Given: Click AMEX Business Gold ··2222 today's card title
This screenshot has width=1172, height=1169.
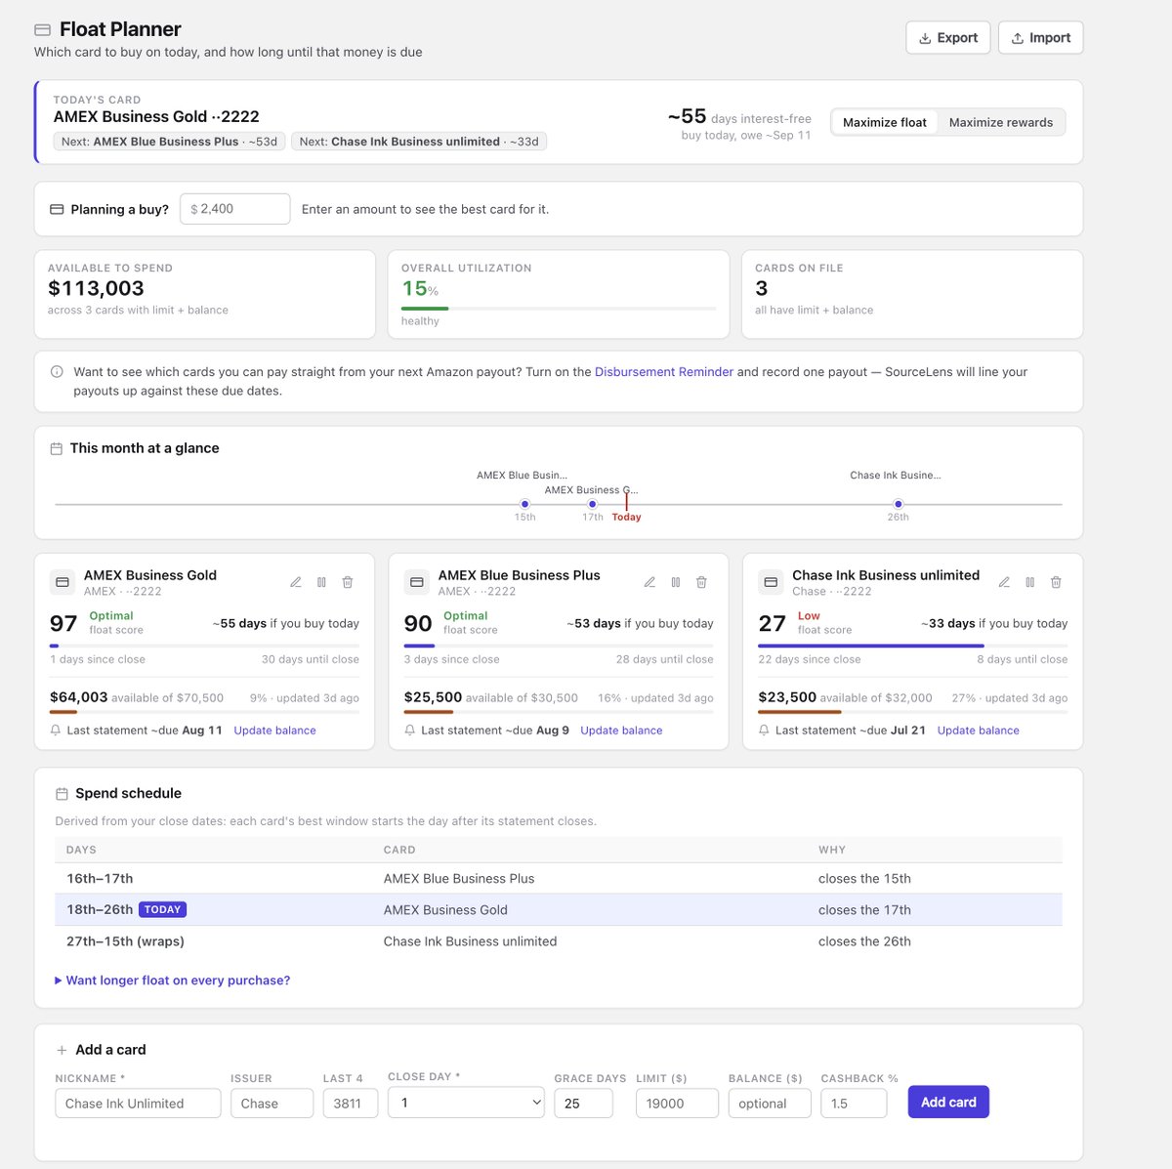Looking at the screenshot, I should (x=156, y=117).
